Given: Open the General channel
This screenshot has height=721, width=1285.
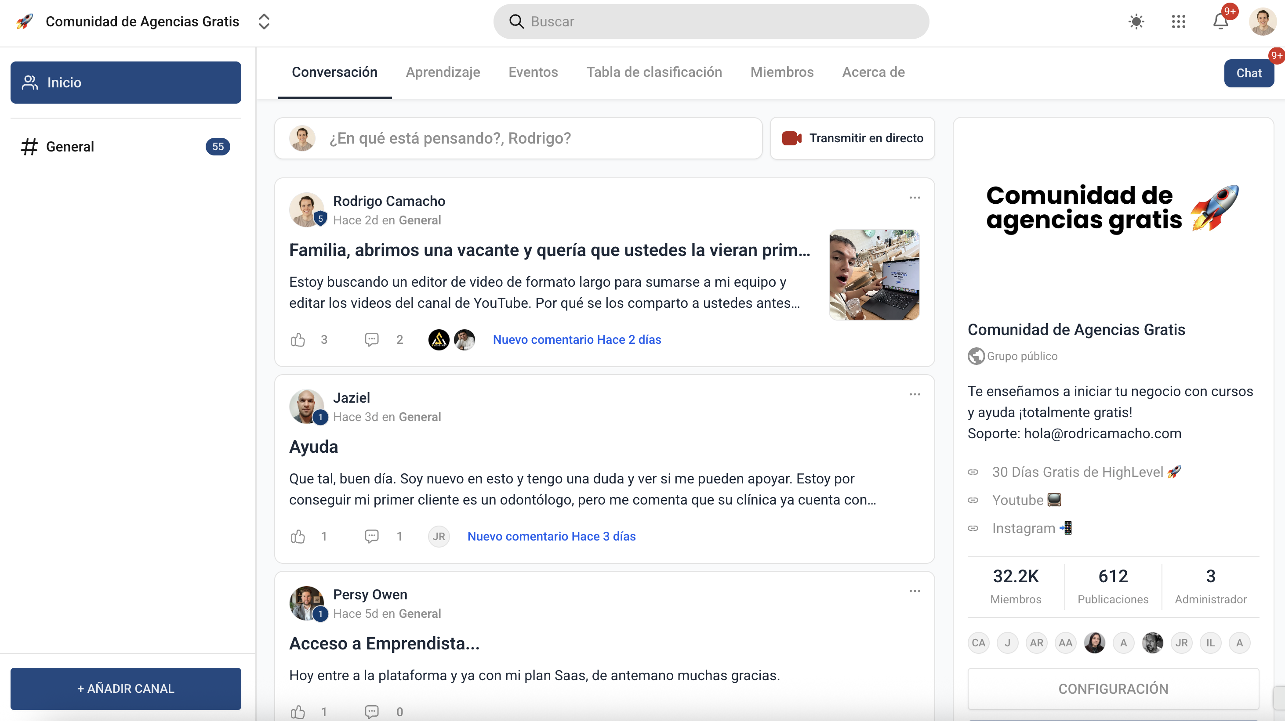Looking at the screenshot, I should point(126,147).
